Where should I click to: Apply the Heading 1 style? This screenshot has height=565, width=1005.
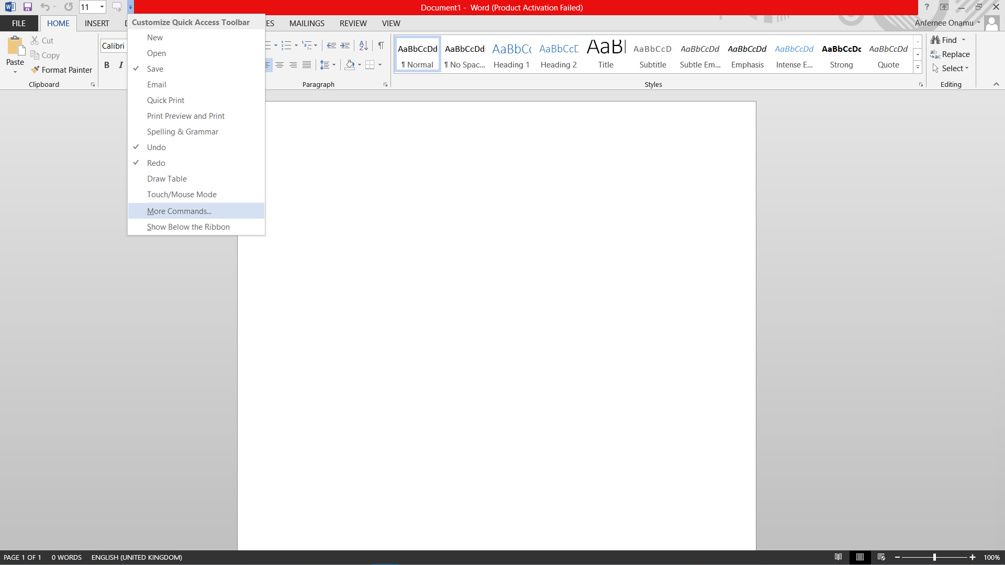(511, 55)
